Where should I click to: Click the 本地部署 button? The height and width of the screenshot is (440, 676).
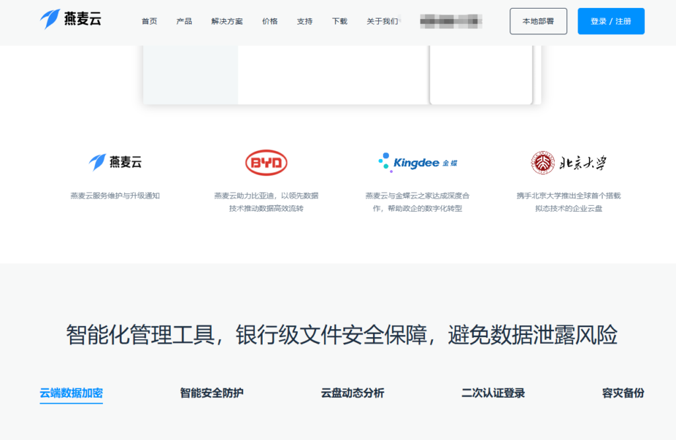[x=538, y=21]
